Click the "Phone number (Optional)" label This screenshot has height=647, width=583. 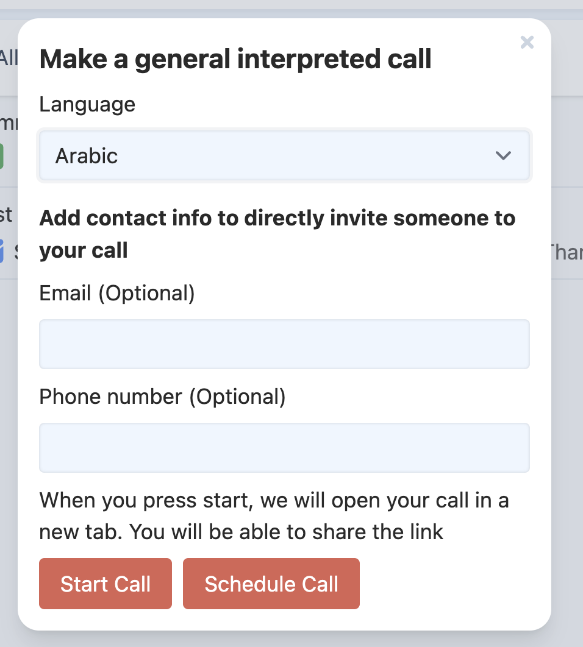tap(162, 397)
